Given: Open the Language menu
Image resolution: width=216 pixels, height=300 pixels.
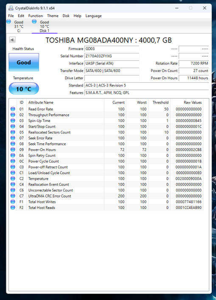Looking at the screenshot, I should pyautogui.click(x=93, y=16).
